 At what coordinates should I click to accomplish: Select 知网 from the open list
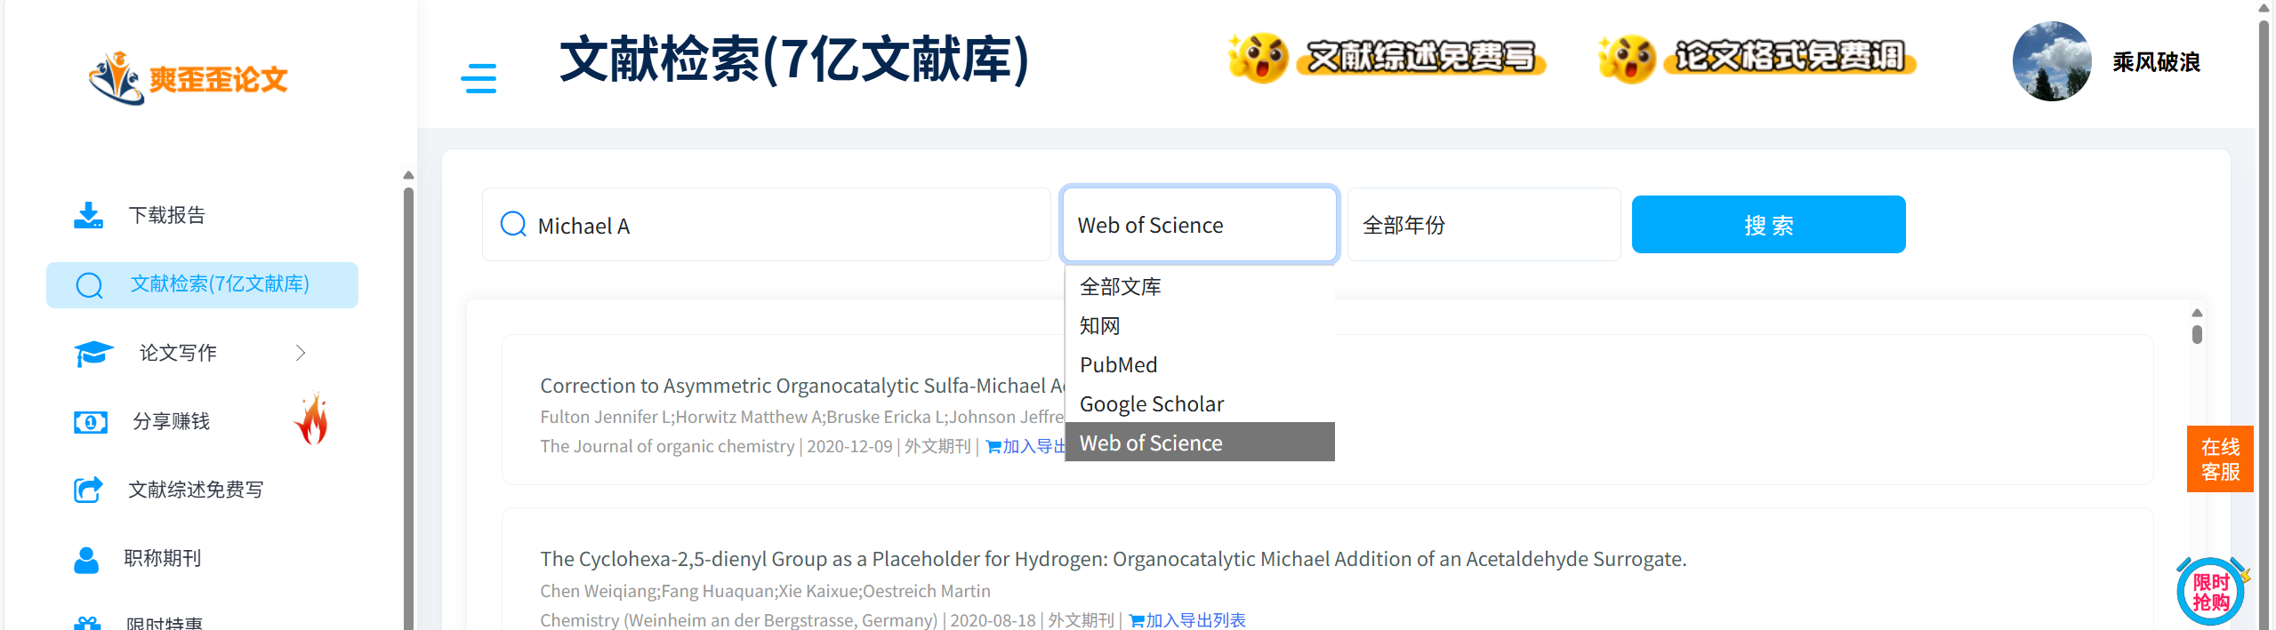click(1100, 325)
